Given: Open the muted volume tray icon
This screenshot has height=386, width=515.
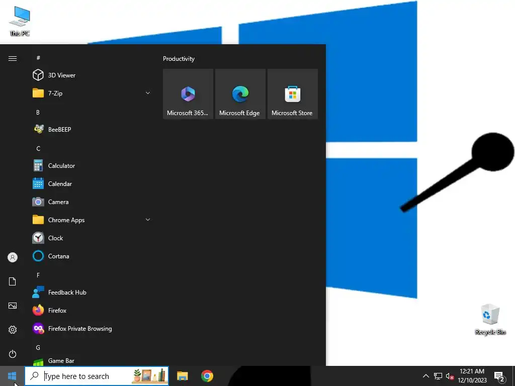Looking at the screenshot, I should (450, 376).
